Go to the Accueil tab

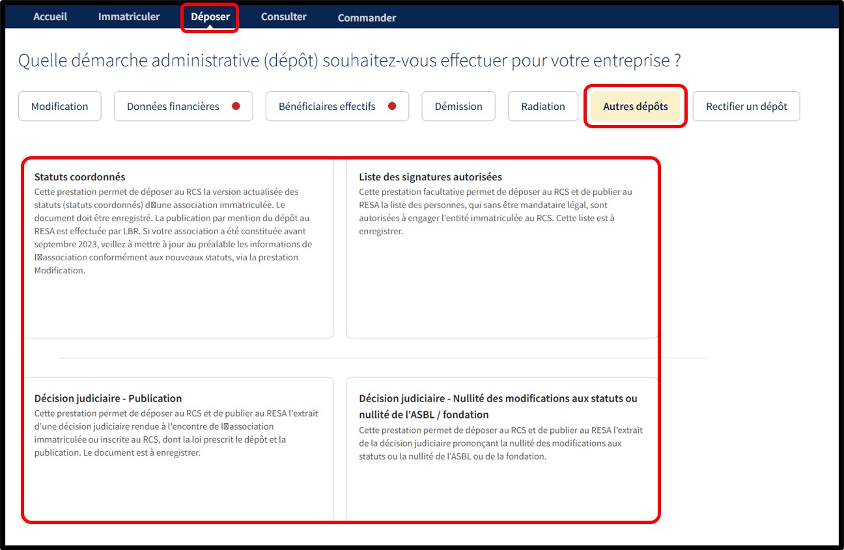pos(50,17)
